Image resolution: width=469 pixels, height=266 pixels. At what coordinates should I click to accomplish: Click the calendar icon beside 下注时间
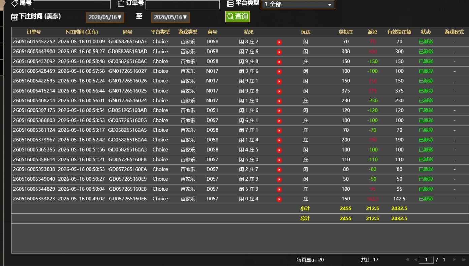point(14,17)
